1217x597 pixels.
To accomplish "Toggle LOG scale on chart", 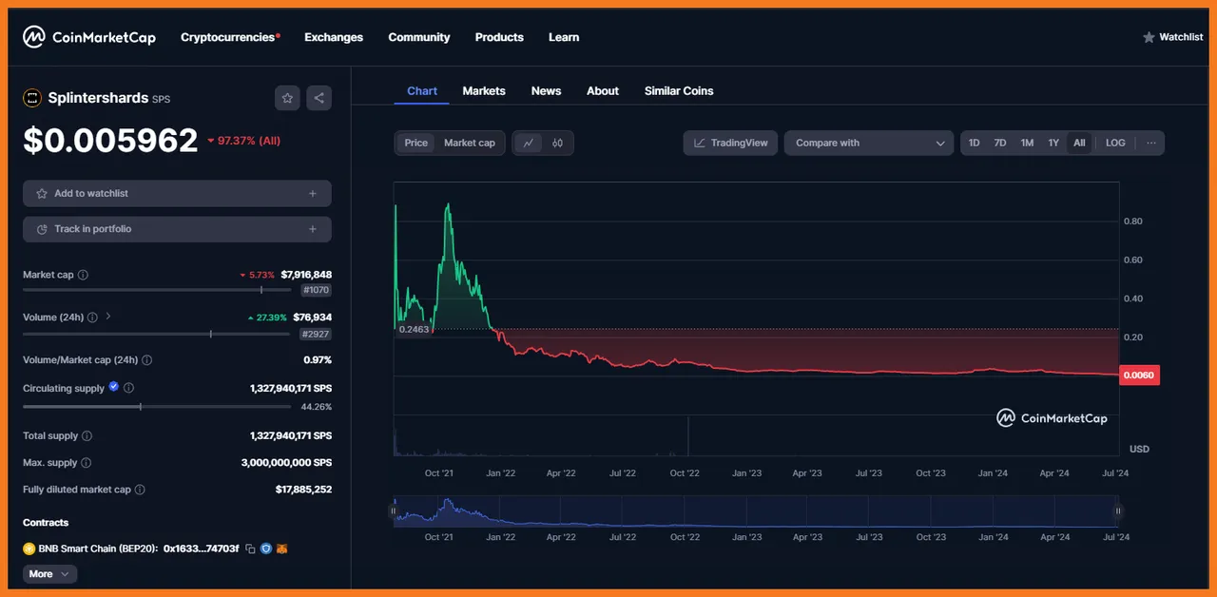I will click(1115, 143).
